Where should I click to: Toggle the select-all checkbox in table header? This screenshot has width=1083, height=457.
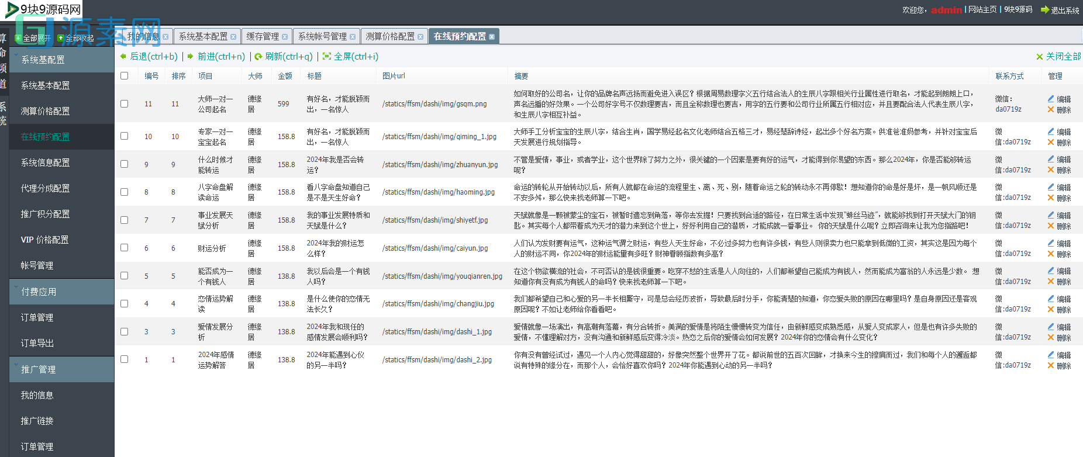[x=124, y=75]
